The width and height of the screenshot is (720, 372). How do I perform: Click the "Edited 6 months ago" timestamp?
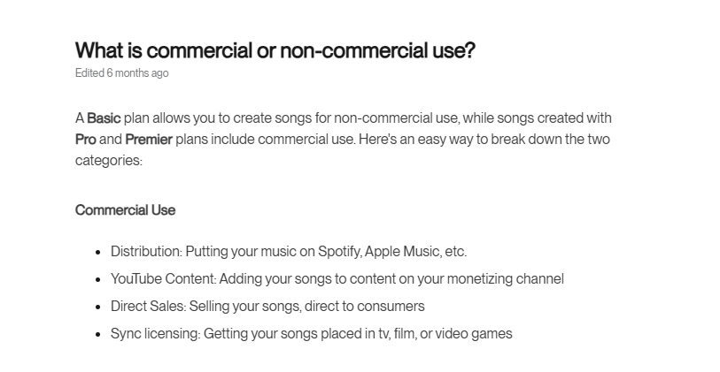[121, 73]
